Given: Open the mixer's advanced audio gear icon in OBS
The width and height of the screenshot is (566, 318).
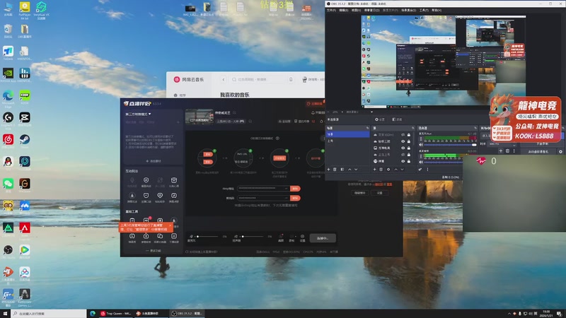Looking at the screenshot, I should tap(420, 170).
